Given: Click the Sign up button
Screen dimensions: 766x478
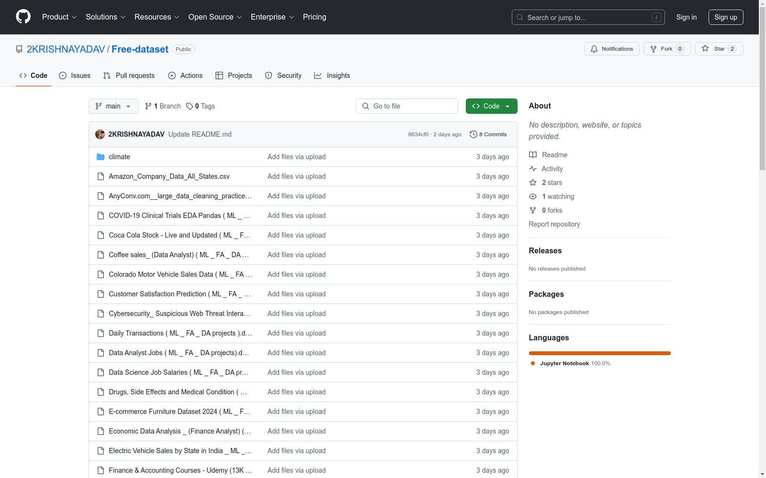Looking at the screenshot, I should point(726,17).
